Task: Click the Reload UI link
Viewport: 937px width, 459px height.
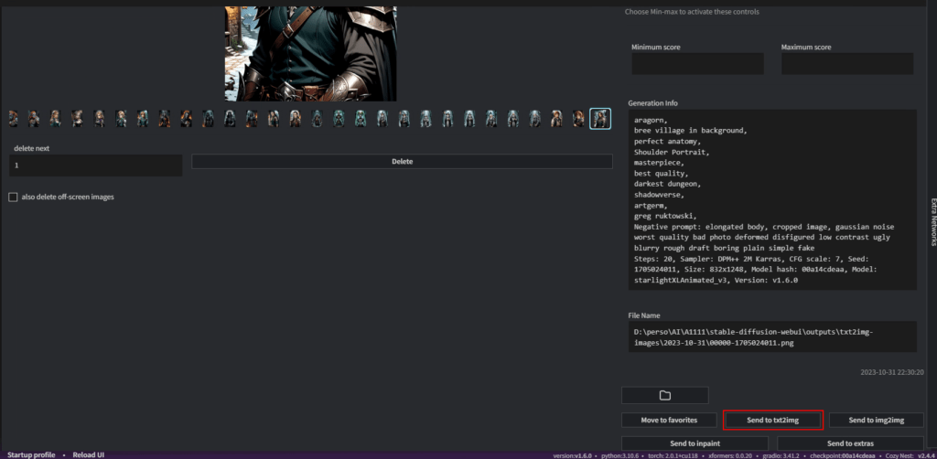Action: 89,454
